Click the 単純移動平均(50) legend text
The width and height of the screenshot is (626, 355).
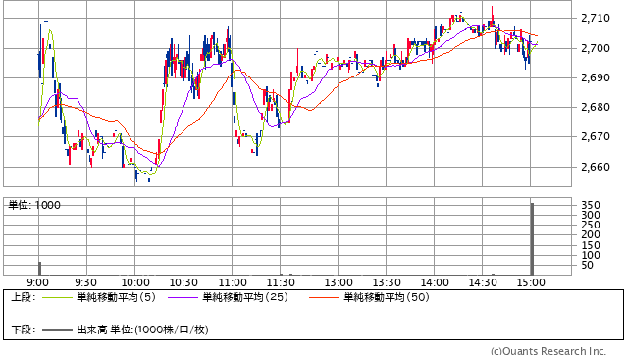[387, 297]
